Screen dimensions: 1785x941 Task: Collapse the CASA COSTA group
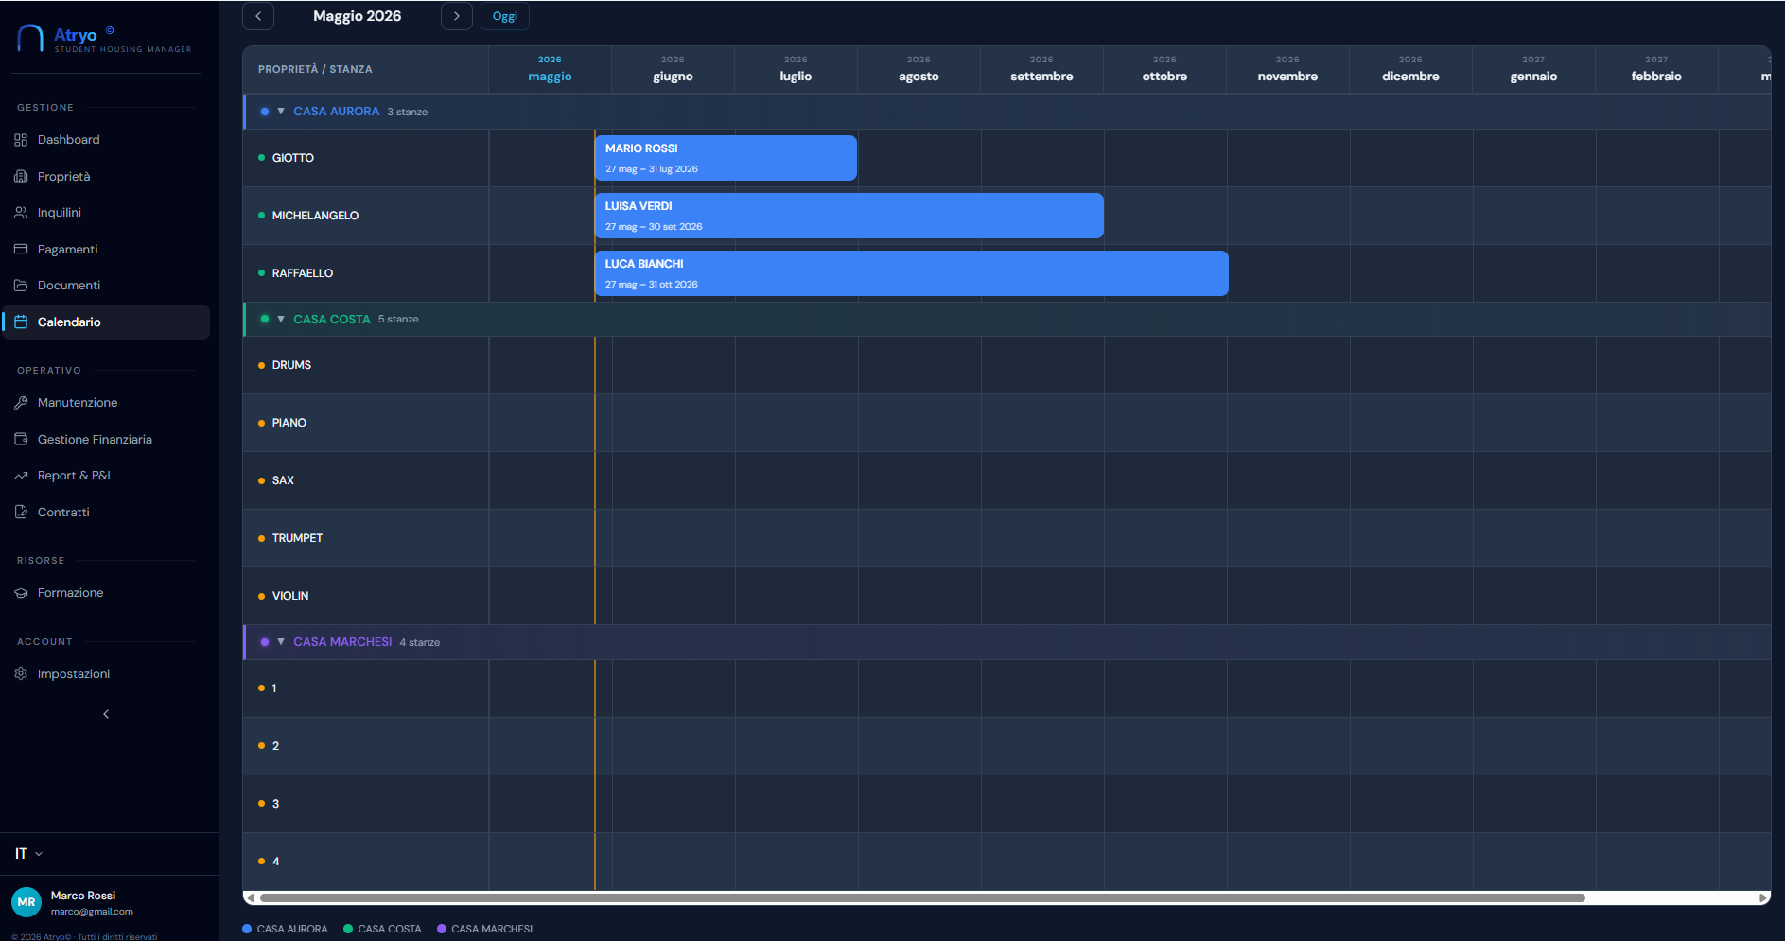(x=281, y=319)
